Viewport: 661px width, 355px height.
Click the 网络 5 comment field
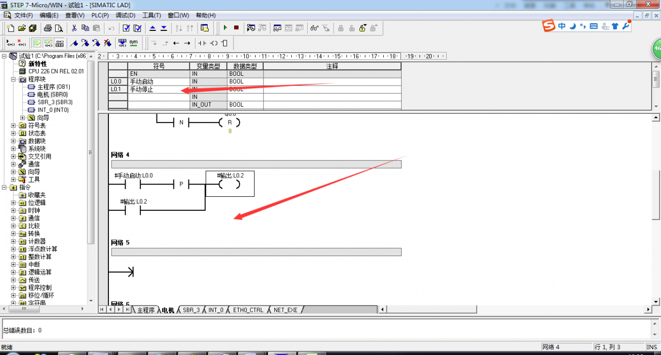point(256,252)
